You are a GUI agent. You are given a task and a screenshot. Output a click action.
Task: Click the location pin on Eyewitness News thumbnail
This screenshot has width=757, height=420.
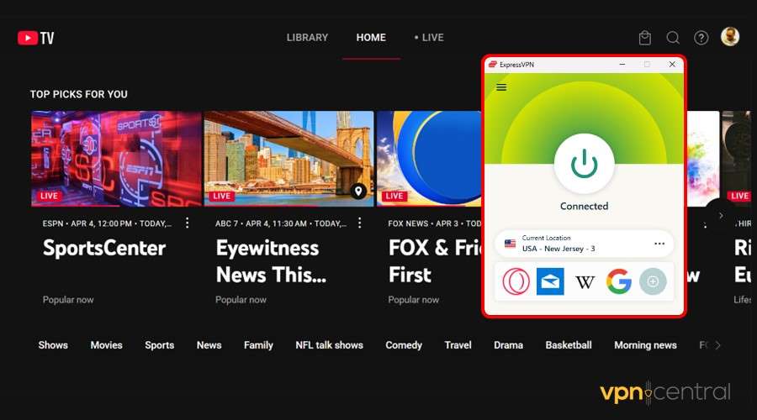click(x=358, y=191)
